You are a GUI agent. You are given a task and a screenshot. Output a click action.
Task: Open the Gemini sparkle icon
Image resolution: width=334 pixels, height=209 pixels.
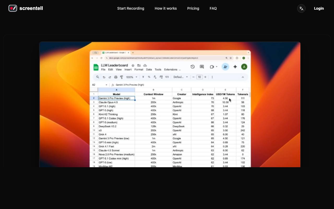point(235,67)
